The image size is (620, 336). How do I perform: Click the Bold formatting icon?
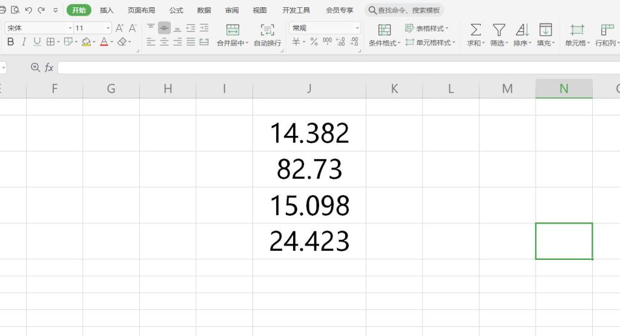pyautogui.click(x=10, y=42)
